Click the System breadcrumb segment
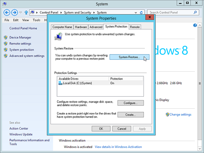Viewport: 204px width, 153px height. coord(102,13)
